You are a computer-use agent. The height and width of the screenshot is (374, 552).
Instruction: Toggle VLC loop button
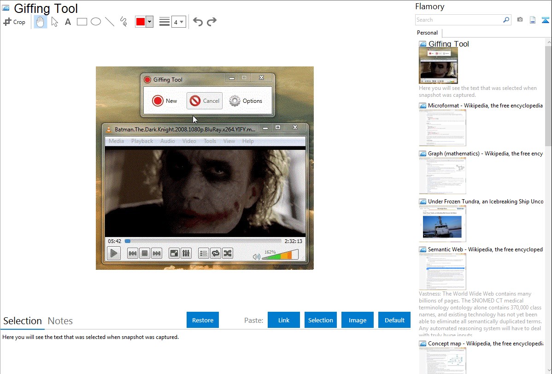coord(216,253)
